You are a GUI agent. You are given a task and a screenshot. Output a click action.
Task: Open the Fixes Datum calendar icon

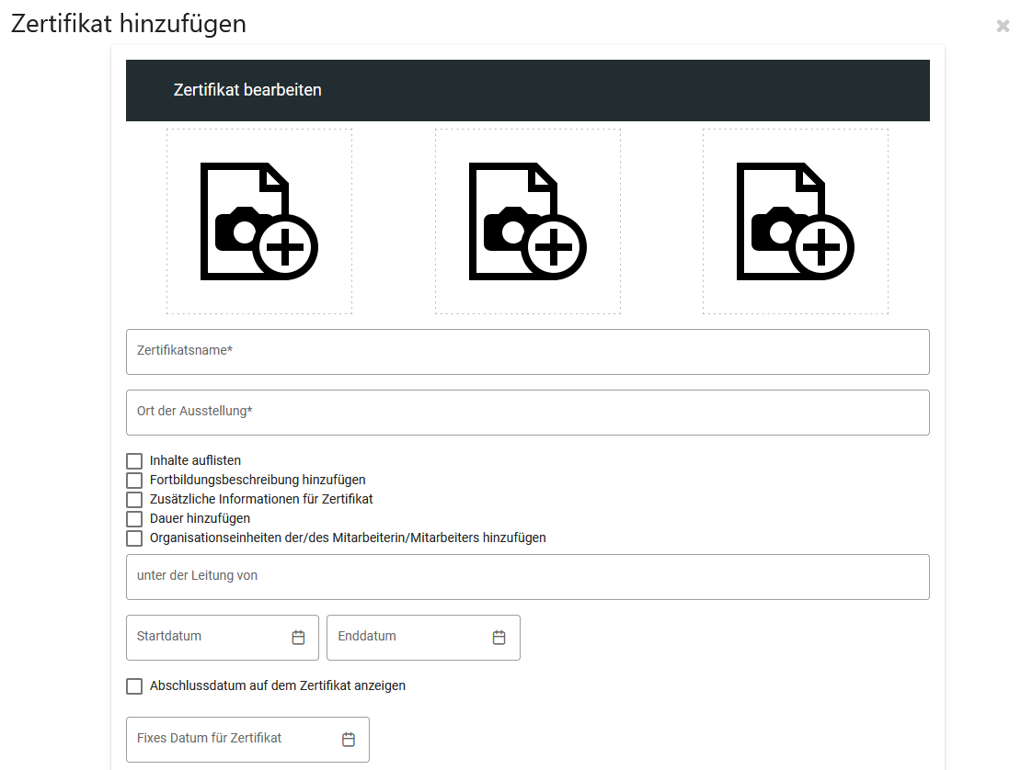pyautogui.click(x=349, y=740)
